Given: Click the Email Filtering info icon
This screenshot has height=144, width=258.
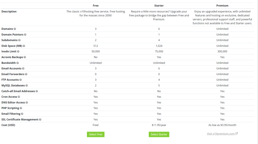Looking at the screenshot, I should 22,114.
